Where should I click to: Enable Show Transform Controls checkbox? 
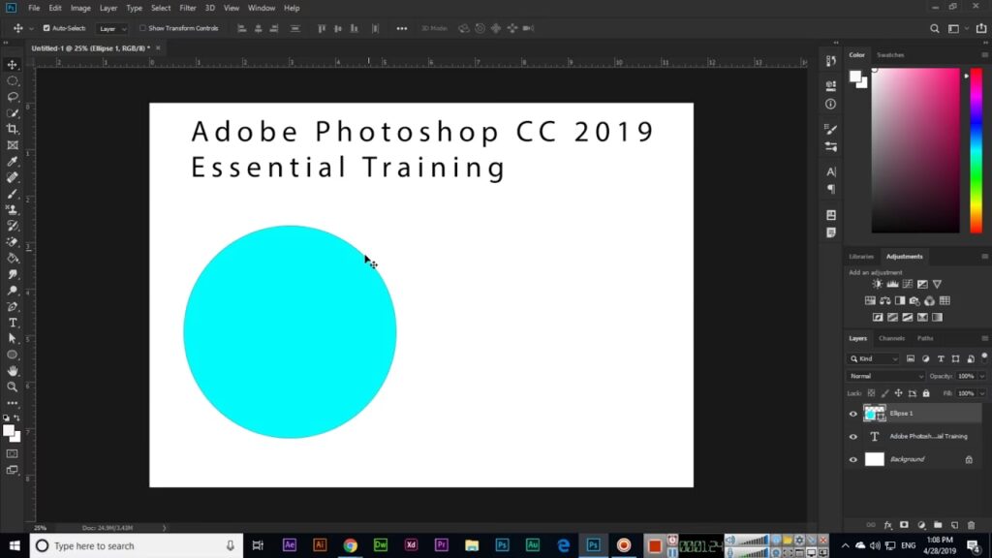tap(143, 28)
